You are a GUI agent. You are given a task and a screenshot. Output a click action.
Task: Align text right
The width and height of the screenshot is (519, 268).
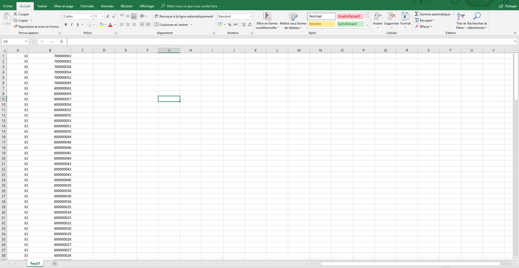134,25
